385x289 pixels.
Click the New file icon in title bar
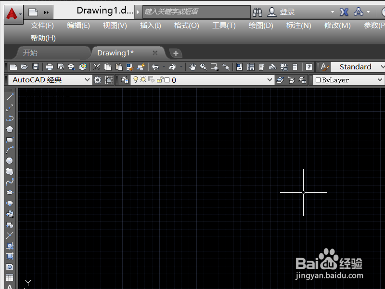[x=33, y=12]
